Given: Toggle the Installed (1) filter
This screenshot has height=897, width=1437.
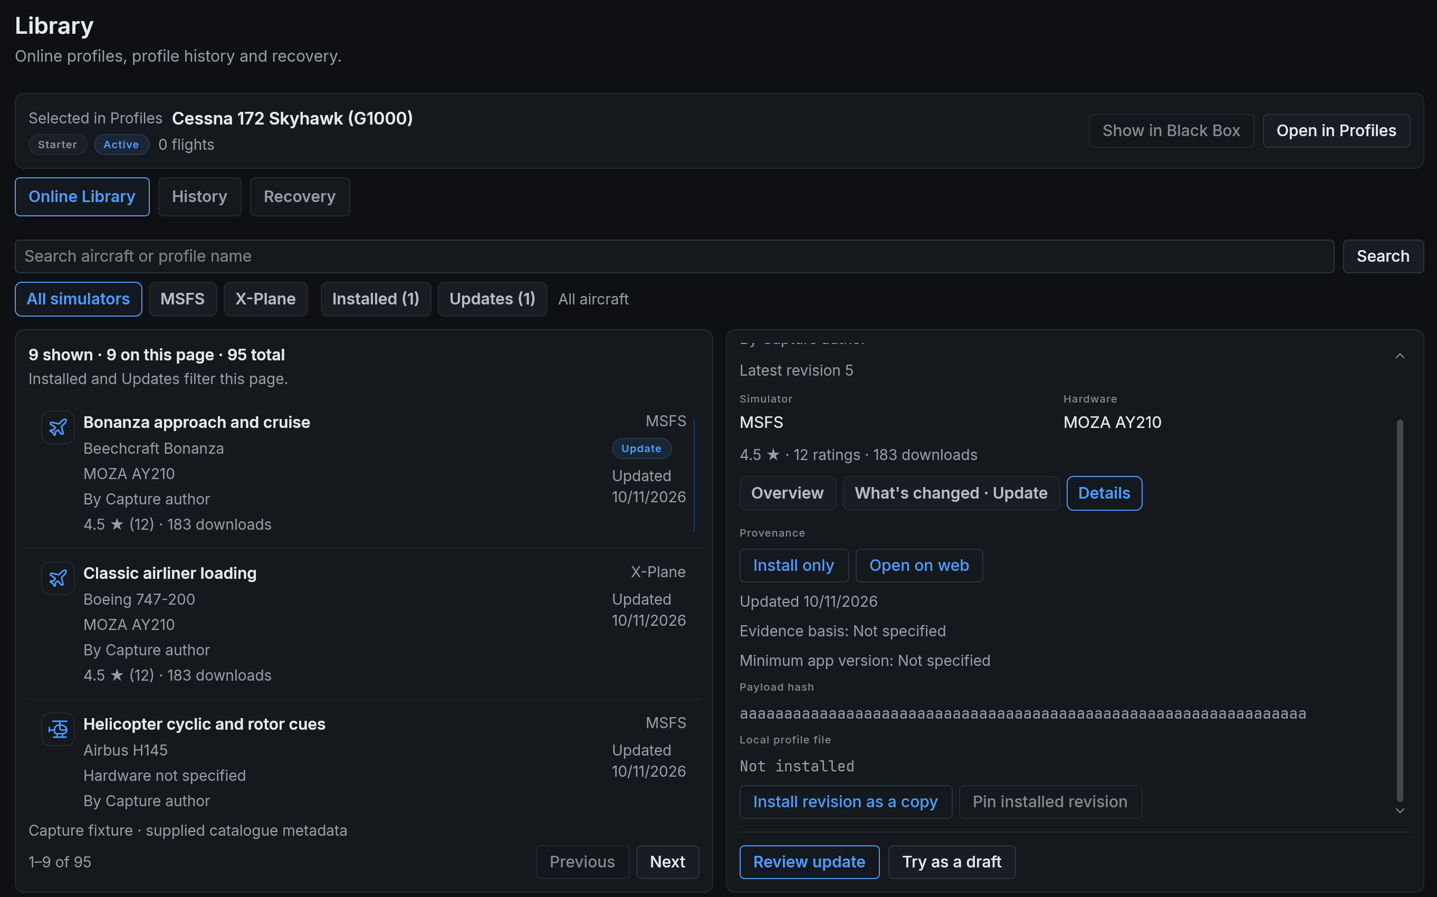Looking at the screenshot, I should (376, 299).
